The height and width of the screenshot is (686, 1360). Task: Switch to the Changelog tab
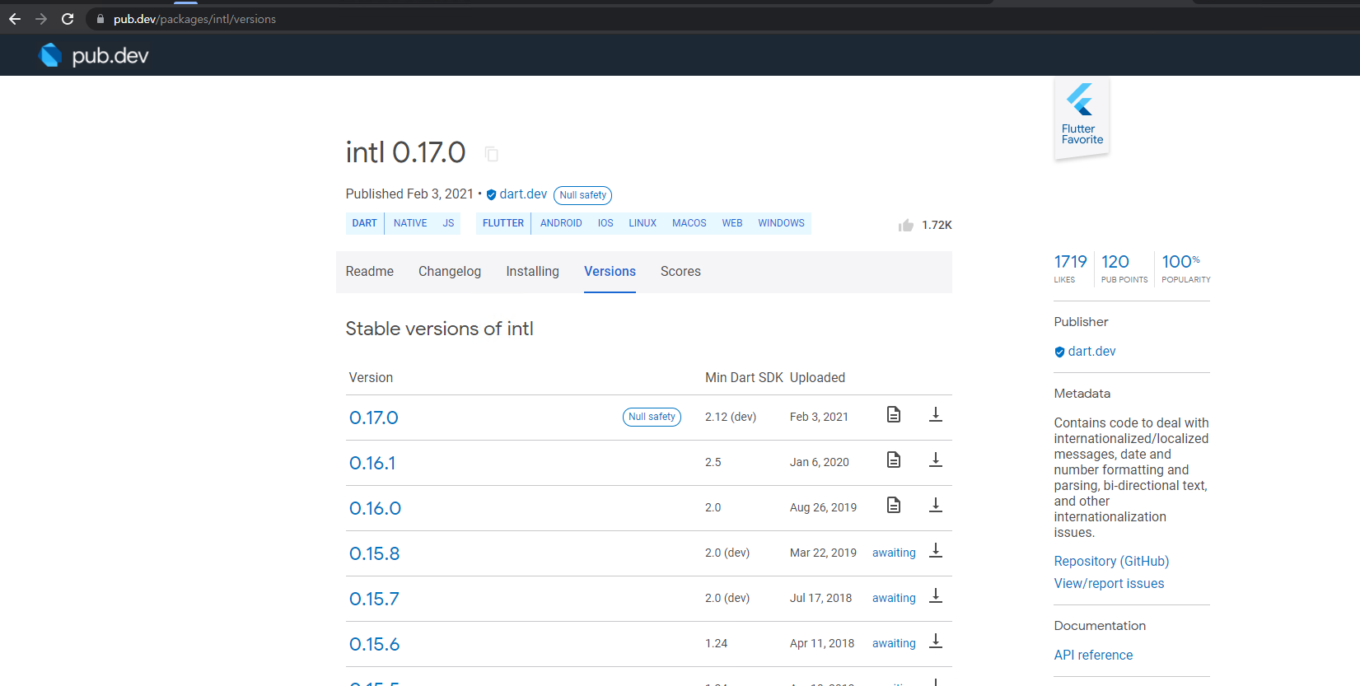coord(450,272)
